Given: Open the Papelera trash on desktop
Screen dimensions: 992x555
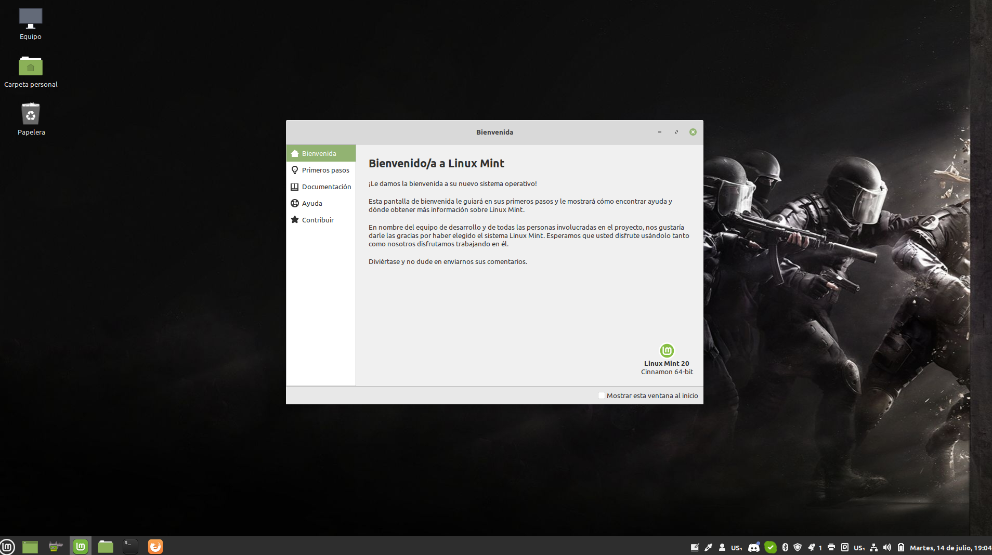Looking at the screenshot, I should pyautogui.click(x=31, y=114).
